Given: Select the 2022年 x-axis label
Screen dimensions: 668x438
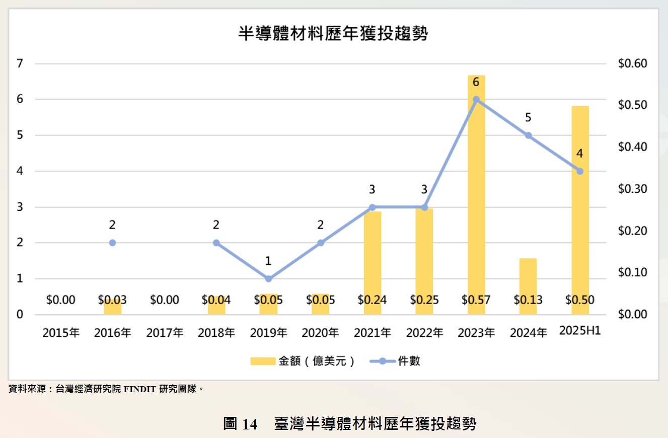Looking at the screenshot, I should (424, 333).
